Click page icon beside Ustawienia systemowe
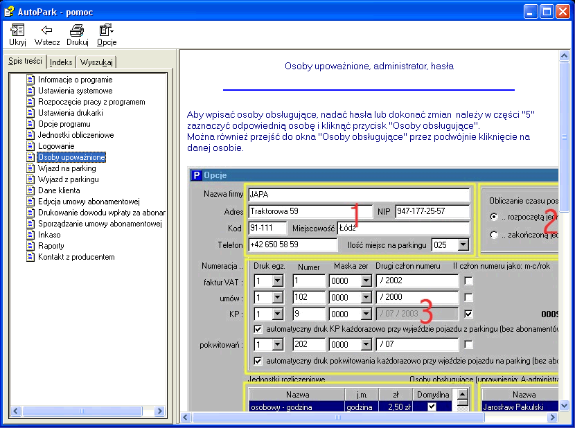 [30, 91]
